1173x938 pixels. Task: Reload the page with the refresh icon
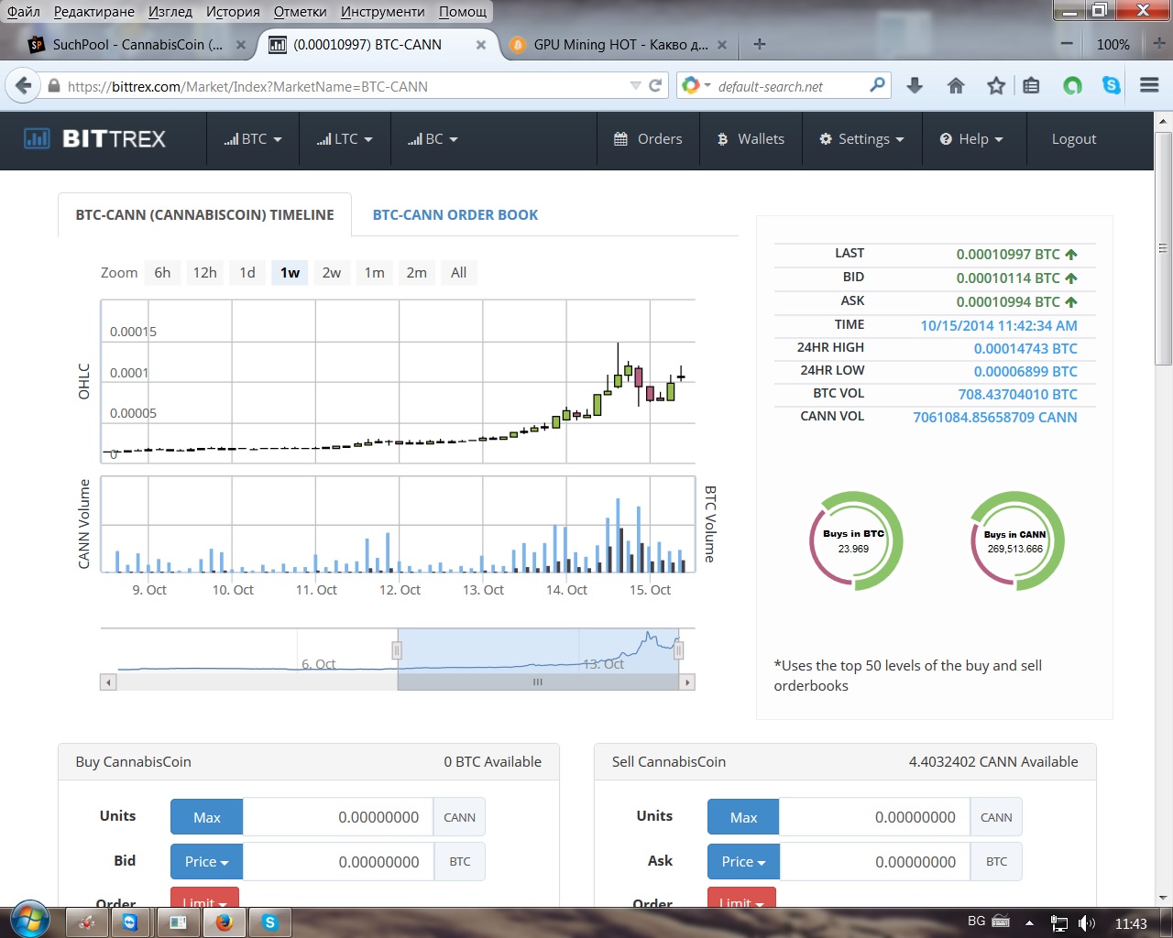pyautogui.click(x=655, y=86)
